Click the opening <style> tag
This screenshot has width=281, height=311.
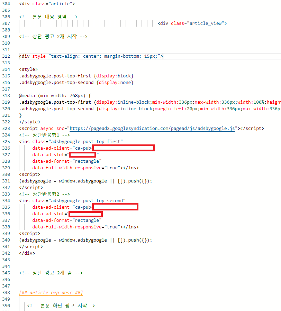pyautogui.click(x=28, y=69)
